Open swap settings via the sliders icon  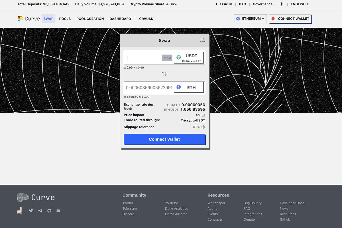(202, 40)
